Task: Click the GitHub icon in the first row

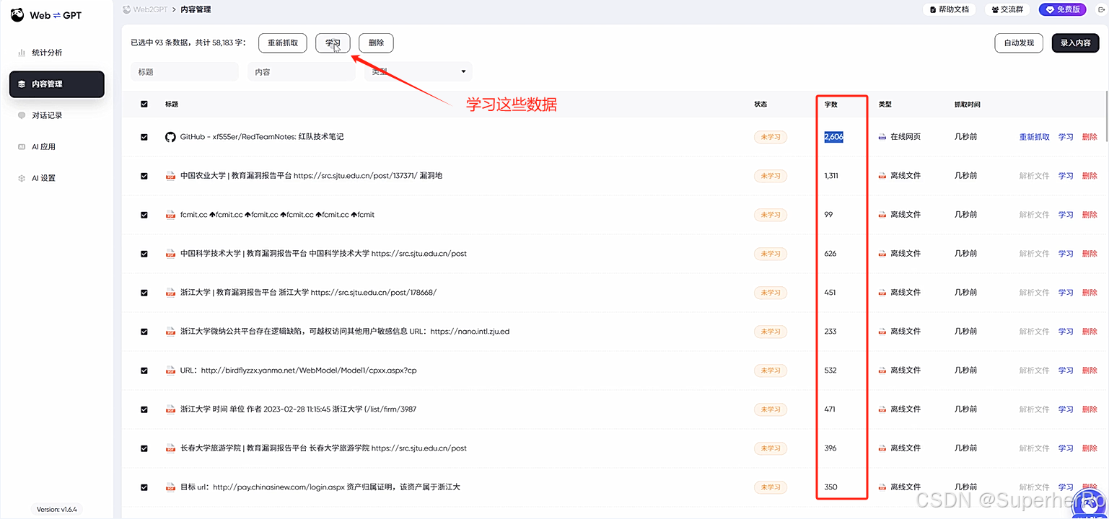Action: [x=170, y=137]
